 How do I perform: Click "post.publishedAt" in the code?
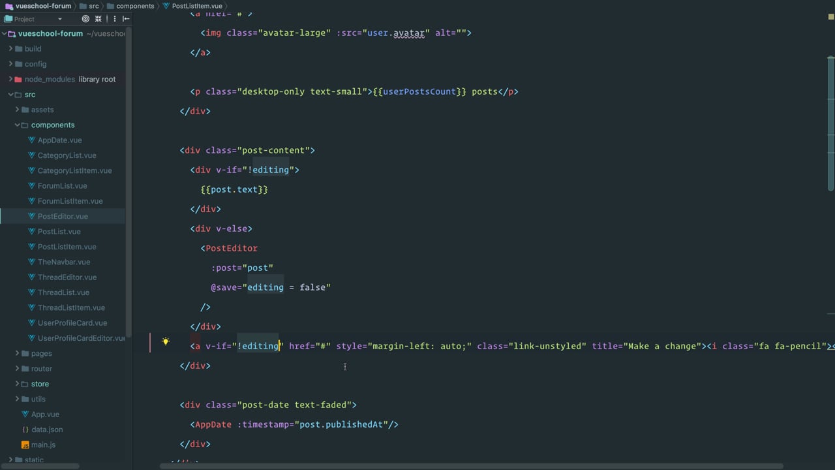point(341,424)
